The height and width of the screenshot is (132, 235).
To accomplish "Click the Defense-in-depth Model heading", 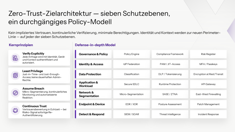I will [95, 45].
